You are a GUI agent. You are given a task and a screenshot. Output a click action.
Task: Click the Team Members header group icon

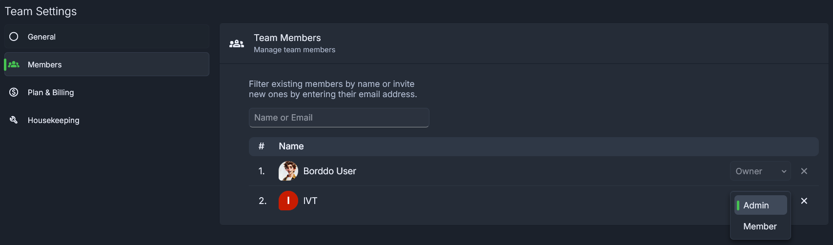237,44
